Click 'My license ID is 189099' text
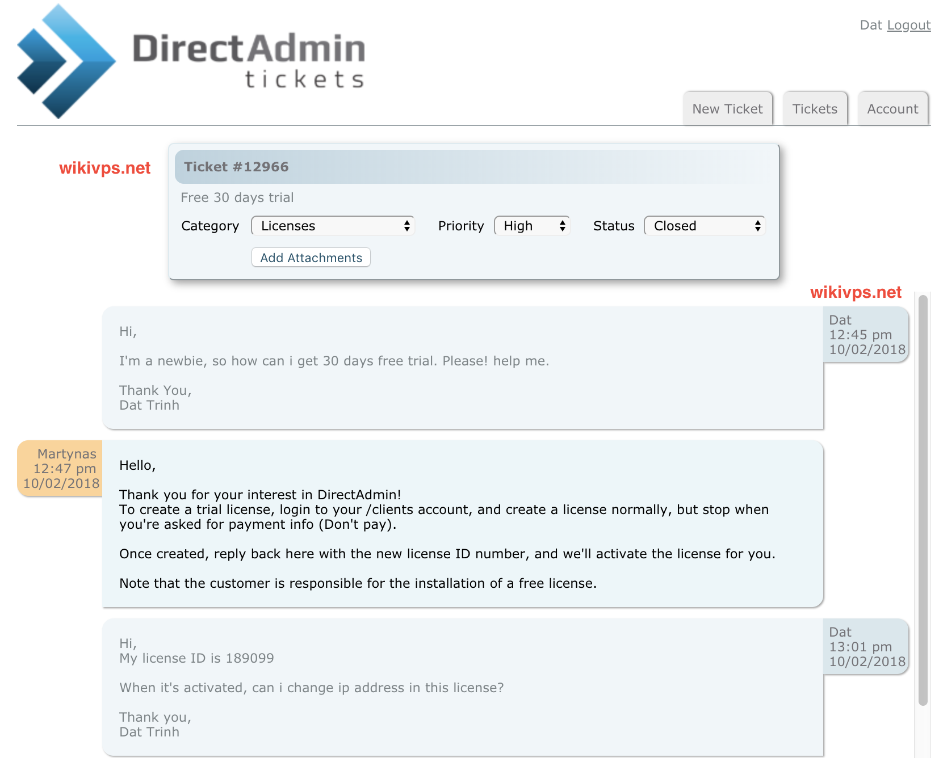Image resolution: width=939 pixels, height=758 pixels. pyautogui.click(x=196, y=658)
